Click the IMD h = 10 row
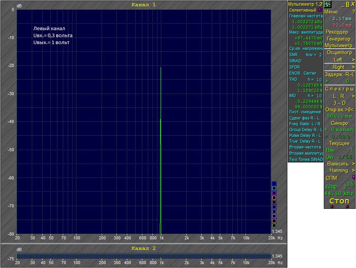The height and width of the screenshot is (268, 356). pos(306,96)
